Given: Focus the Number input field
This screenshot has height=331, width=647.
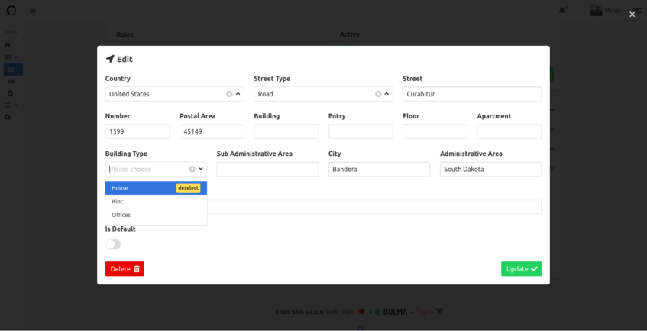Looking at the screenshot, I should 137,131.
